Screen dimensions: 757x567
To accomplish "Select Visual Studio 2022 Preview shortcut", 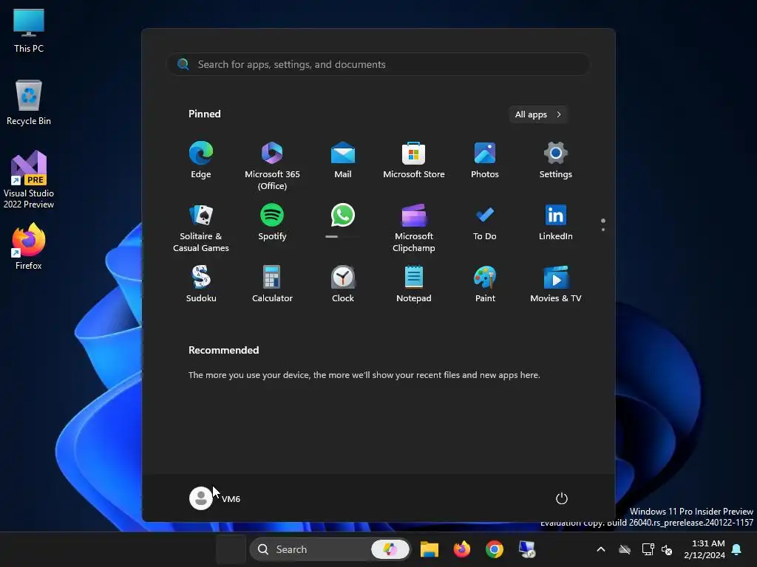I will pos(29,179).
